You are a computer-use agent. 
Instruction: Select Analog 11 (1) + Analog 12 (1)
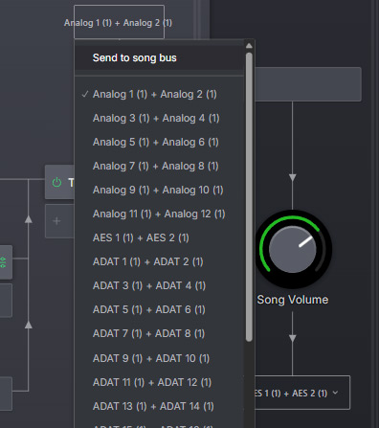pyautogui.click(x=159, y=214)
